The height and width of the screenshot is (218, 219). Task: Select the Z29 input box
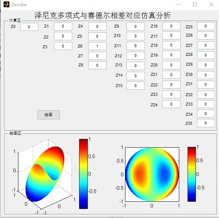206,65
